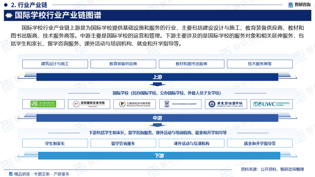Click the source note 资料来源：公开资料、智研咨询整理
Viewport: 315px width, 177px height.
pos(272,169)
